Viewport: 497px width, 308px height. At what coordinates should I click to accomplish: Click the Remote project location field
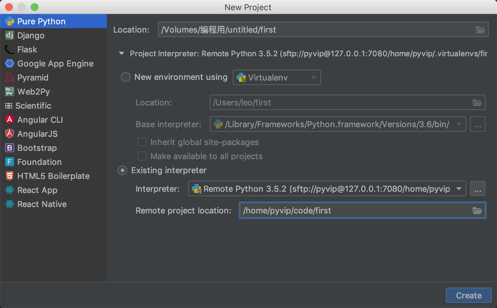(x=363, y=211)
